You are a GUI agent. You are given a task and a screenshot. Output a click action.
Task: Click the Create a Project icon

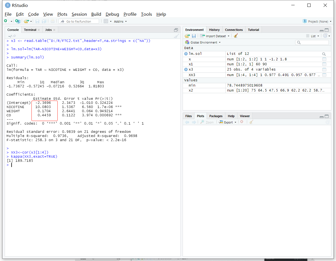(x=18, y=21)
